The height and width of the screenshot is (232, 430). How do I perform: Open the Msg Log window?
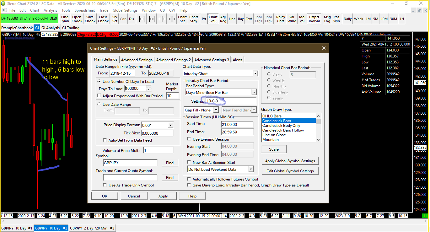pos(327,19)
